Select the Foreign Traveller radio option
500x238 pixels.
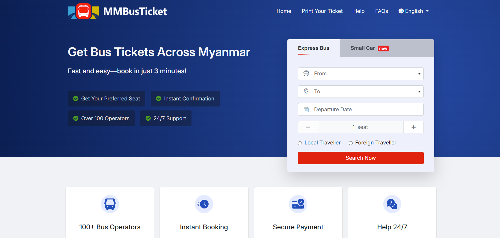[351, 143]
